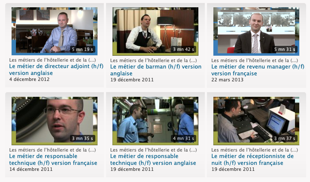This screenshot has height=182, width=310.
Task: Click the 5 mn 19 s duration badge
Action: coord(82,49)
